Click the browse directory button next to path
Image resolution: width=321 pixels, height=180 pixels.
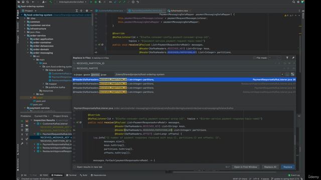pos(287,74)
